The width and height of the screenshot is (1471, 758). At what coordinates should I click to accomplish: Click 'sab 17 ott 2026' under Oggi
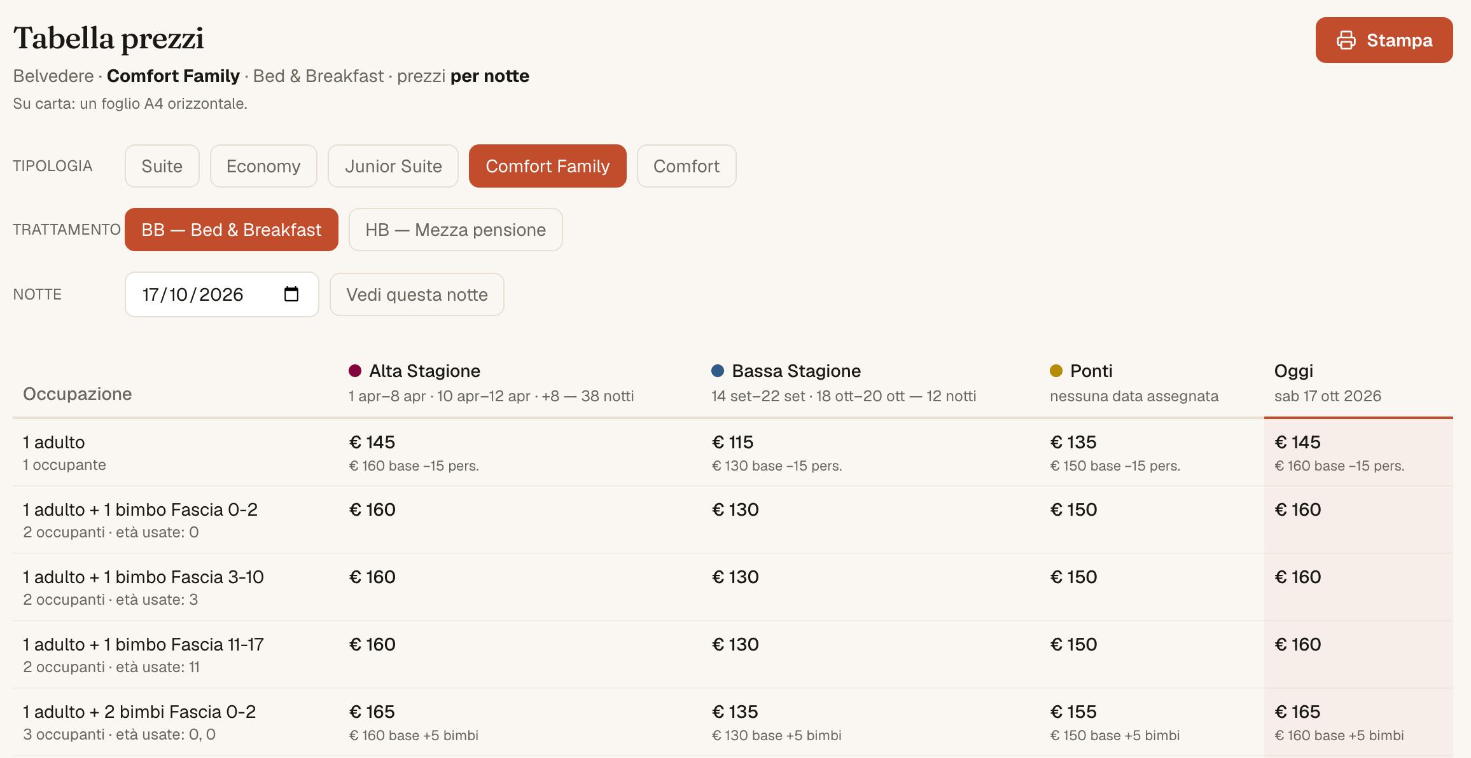pyautogui.click(x=1327, y=396)
